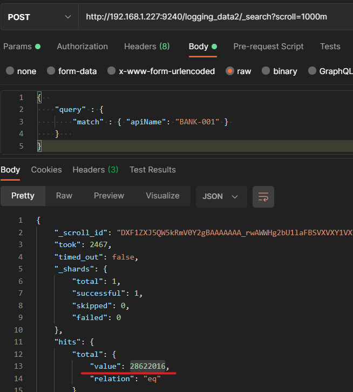
Task: Open the POST method dropdown
Action: [x=39, y=17]
